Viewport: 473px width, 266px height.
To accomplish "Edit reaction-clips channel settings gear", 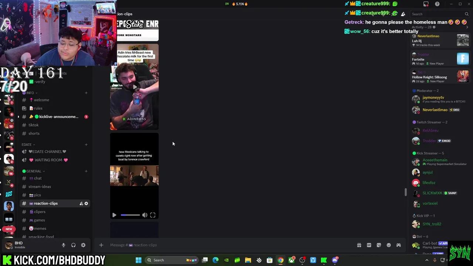I will tap(86, 204).
